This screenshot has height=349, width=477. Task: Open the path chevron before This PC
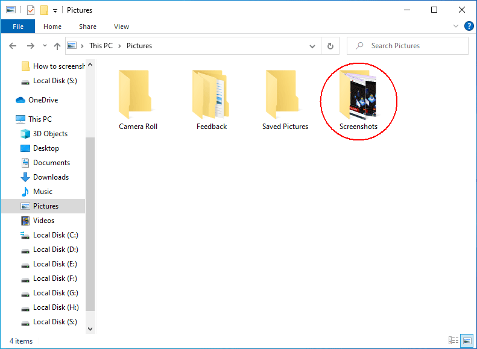(x=82, y=46)
